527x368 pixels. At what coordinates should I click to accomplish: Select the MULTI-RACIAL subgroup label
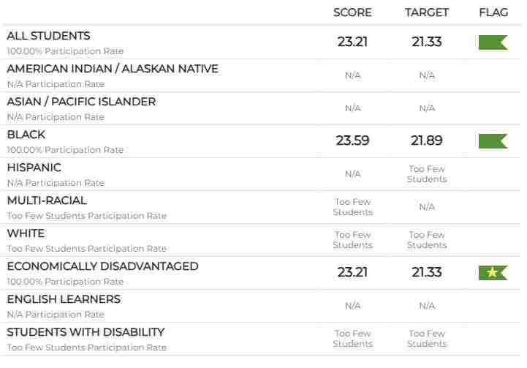47,200
